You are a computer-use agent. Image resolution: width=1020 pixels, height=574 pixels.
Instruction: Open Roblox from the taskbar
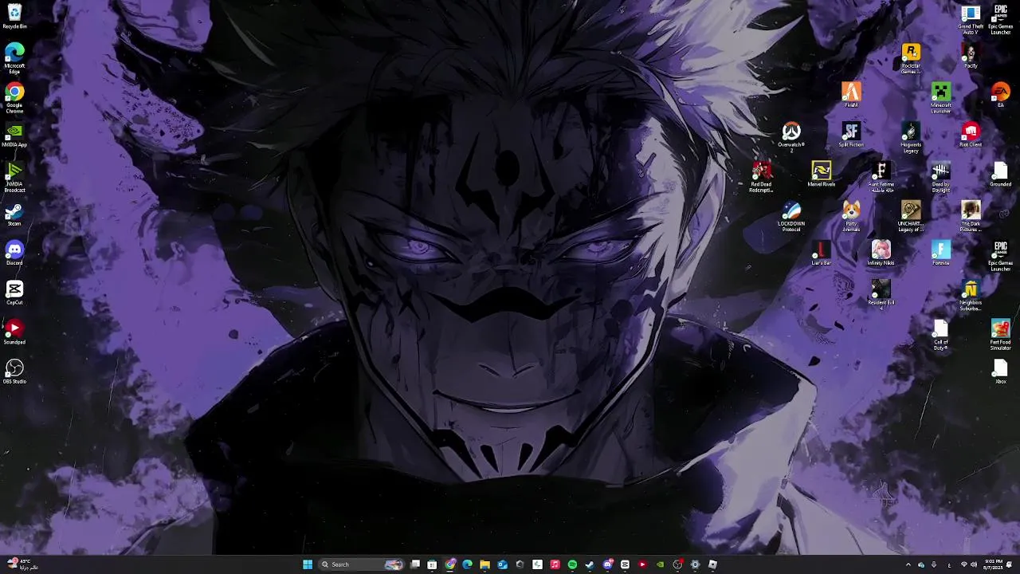(712, 564)
